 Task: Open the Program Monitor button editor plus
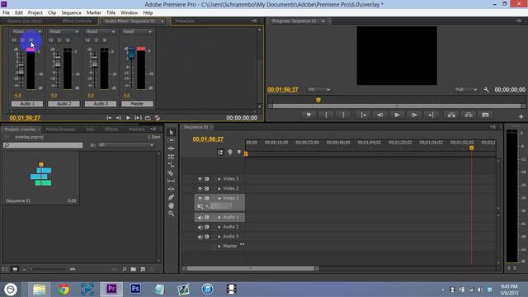pos(521,116)
